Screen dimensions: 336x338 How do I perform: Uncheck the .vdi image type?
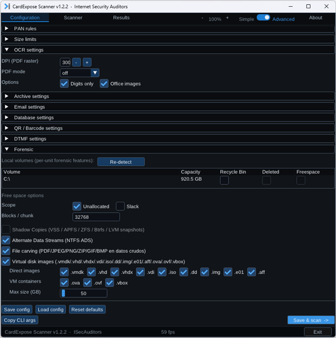tap(140, 272)
